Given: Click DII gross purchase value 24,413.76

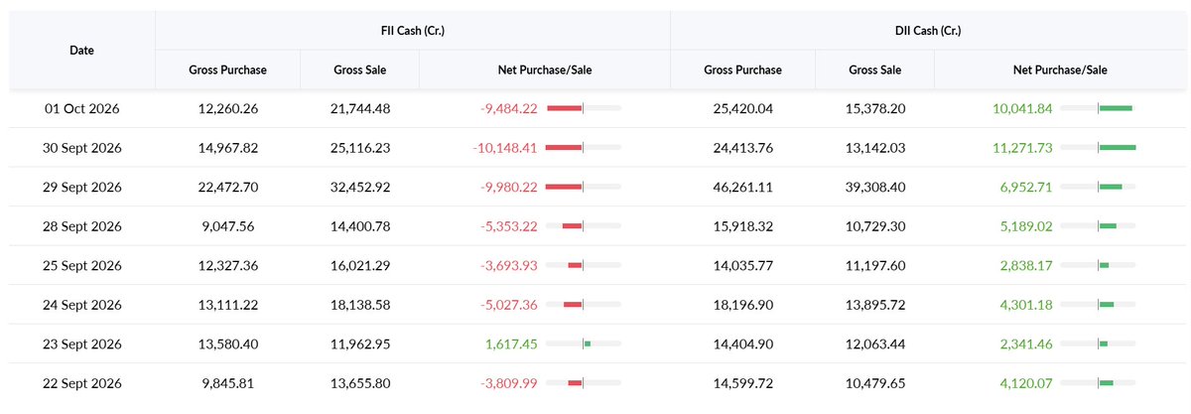Looking at the screenshot, I should click(742, 148).
